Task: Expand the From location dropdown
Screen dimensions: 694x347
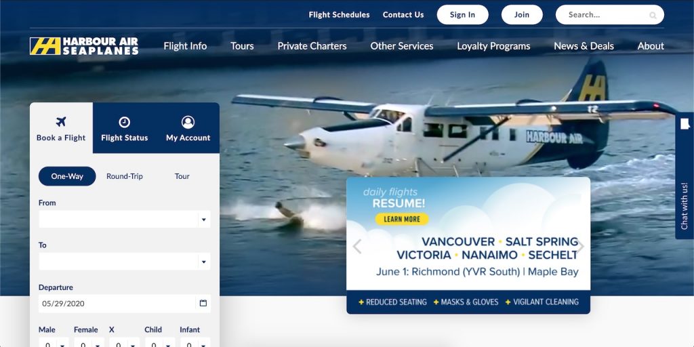Action: pos(125,219)
